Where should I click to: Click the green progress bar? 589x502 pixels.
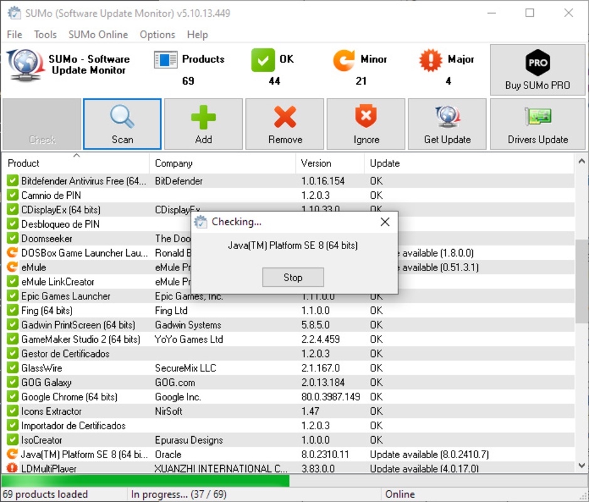point(146,481)
